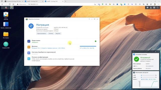The height and width of the screenshot is (90, 161).
Task: Open Migration Assistant help question mark
Action: pos(89,19)
